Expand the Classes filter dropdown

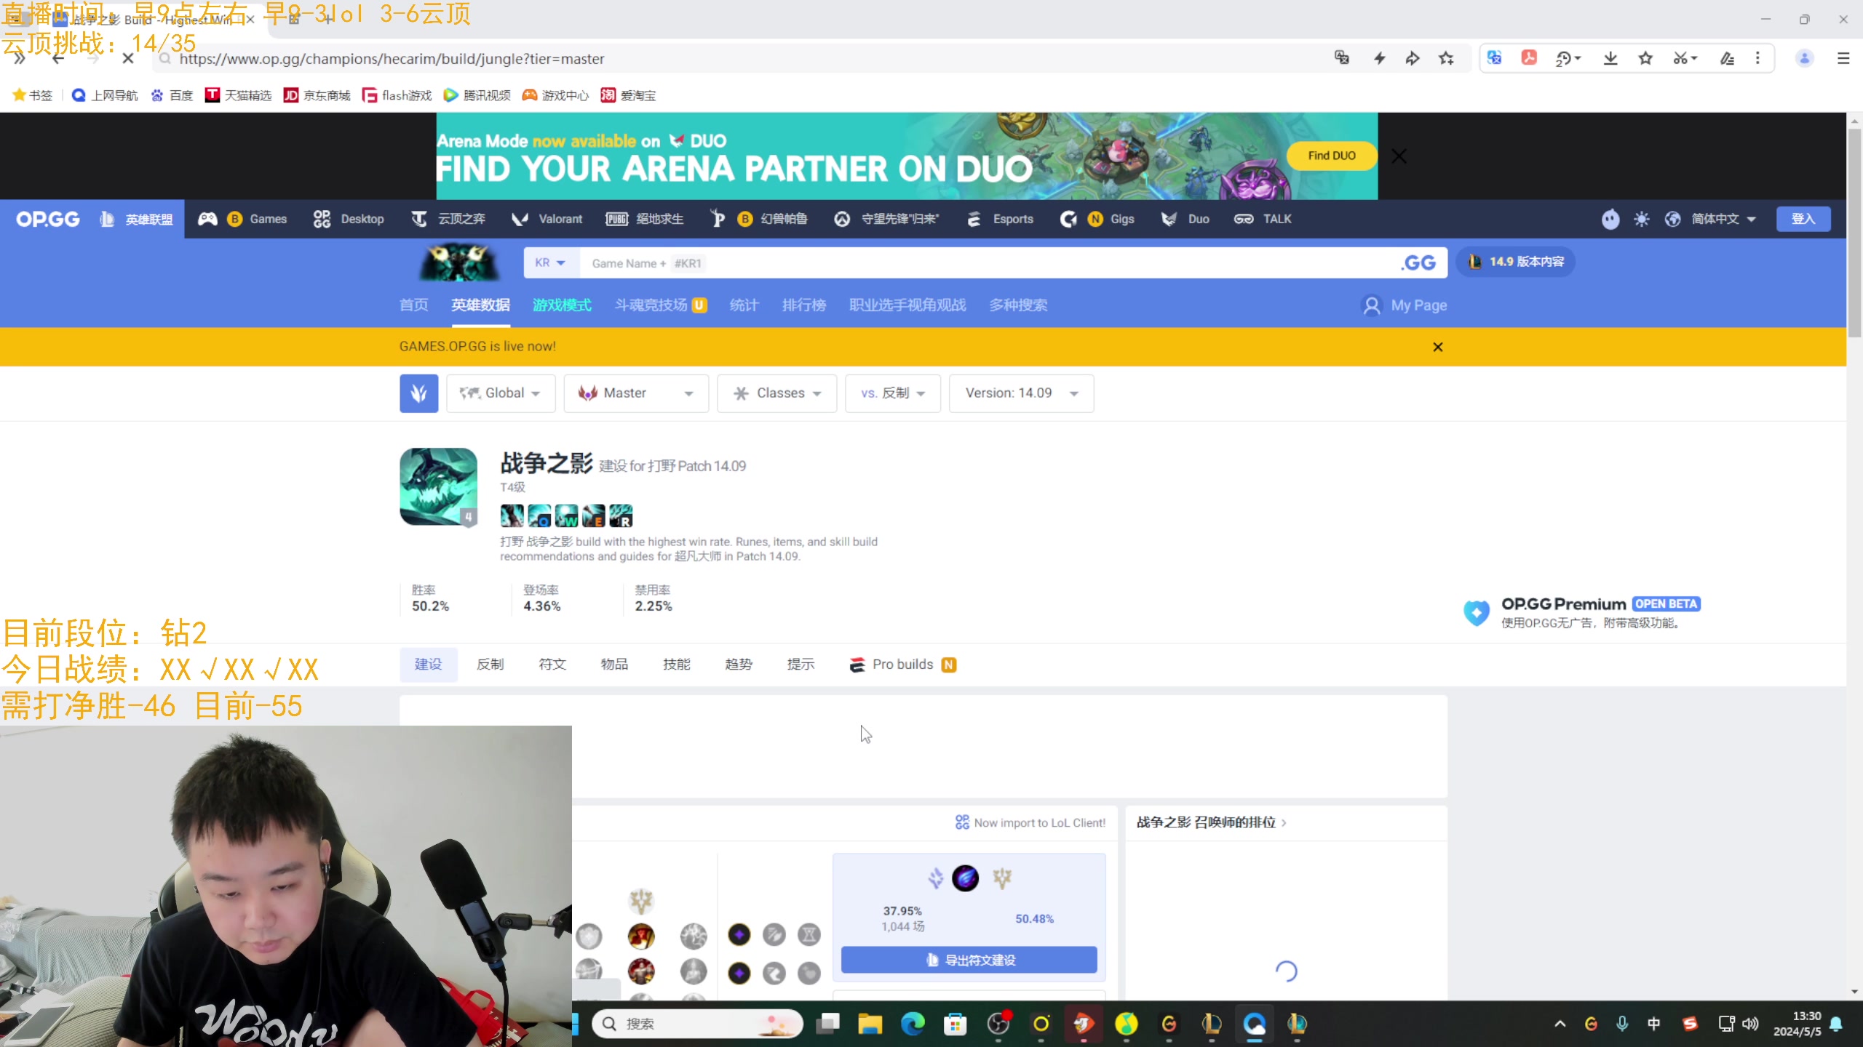[776, 393]
